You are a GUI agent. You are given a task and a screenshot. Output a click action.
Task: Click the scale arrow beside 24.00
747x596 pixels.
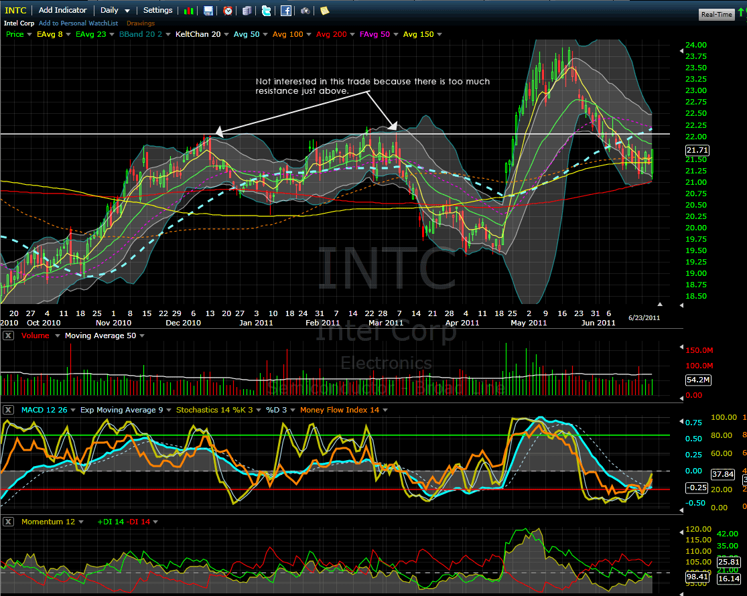click(x=681, y=50)
